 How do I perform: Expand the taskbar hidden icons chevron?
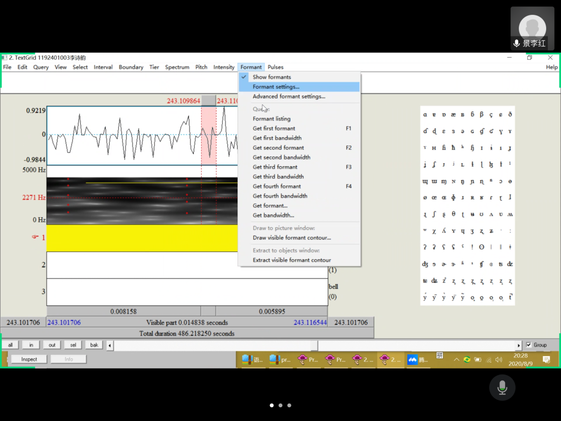[456, 360]
